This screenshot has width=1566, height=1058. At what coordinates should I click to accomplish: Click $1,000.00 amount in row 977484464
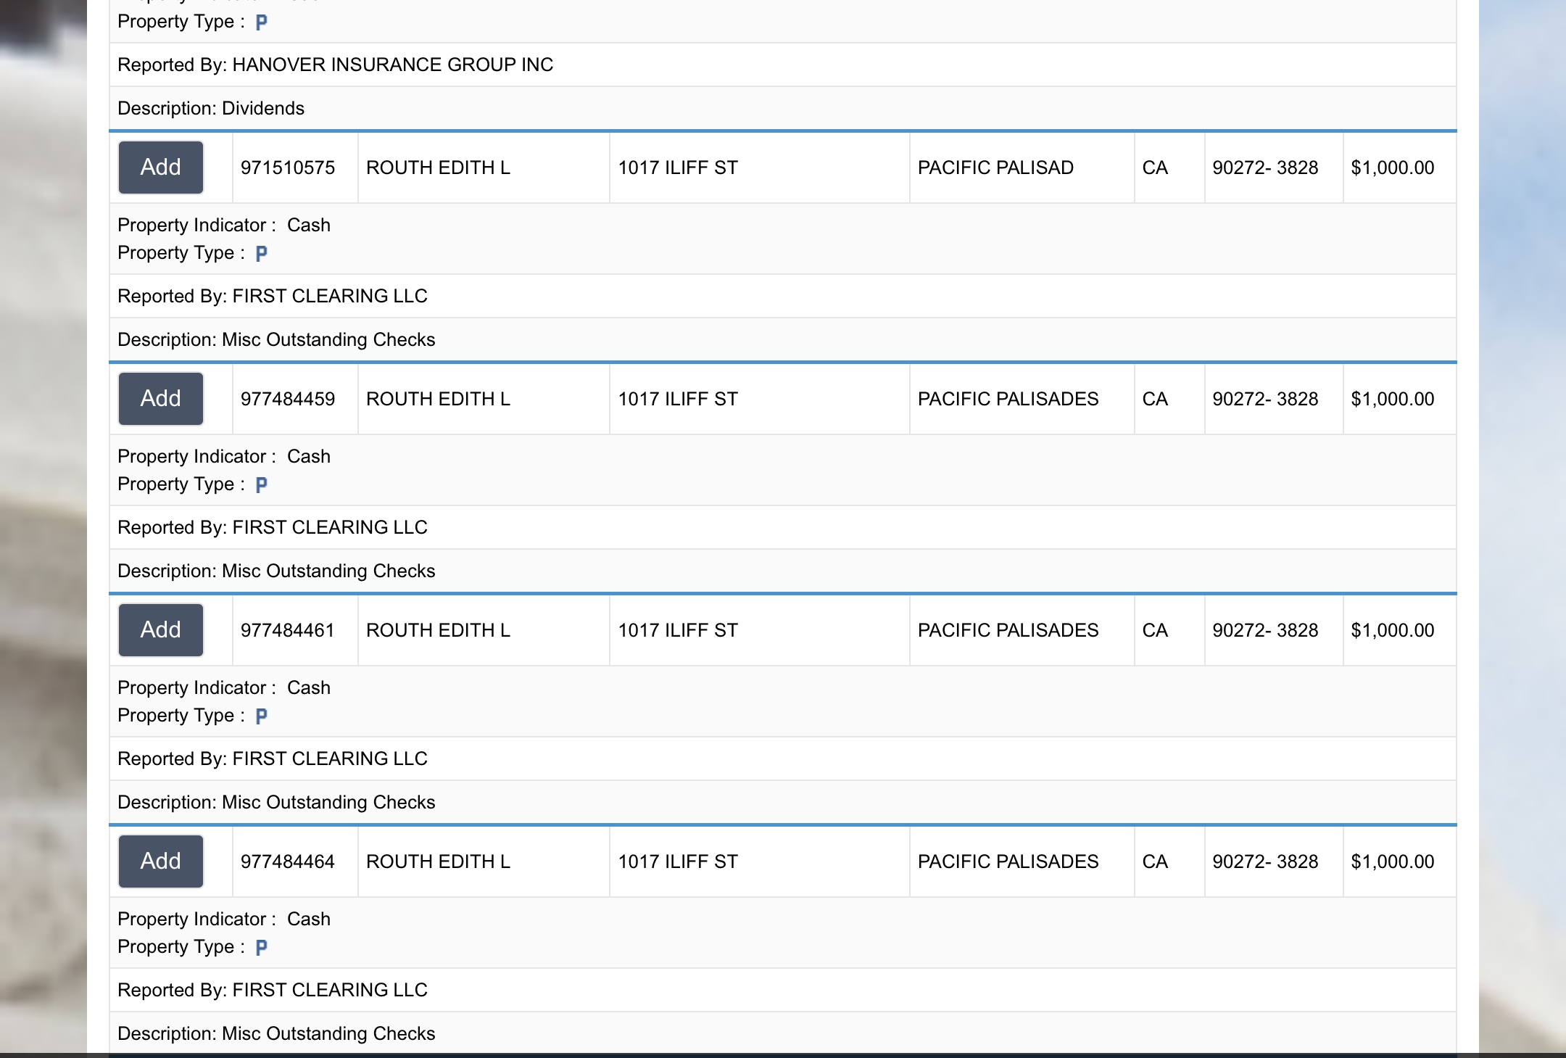point(1392,861)
